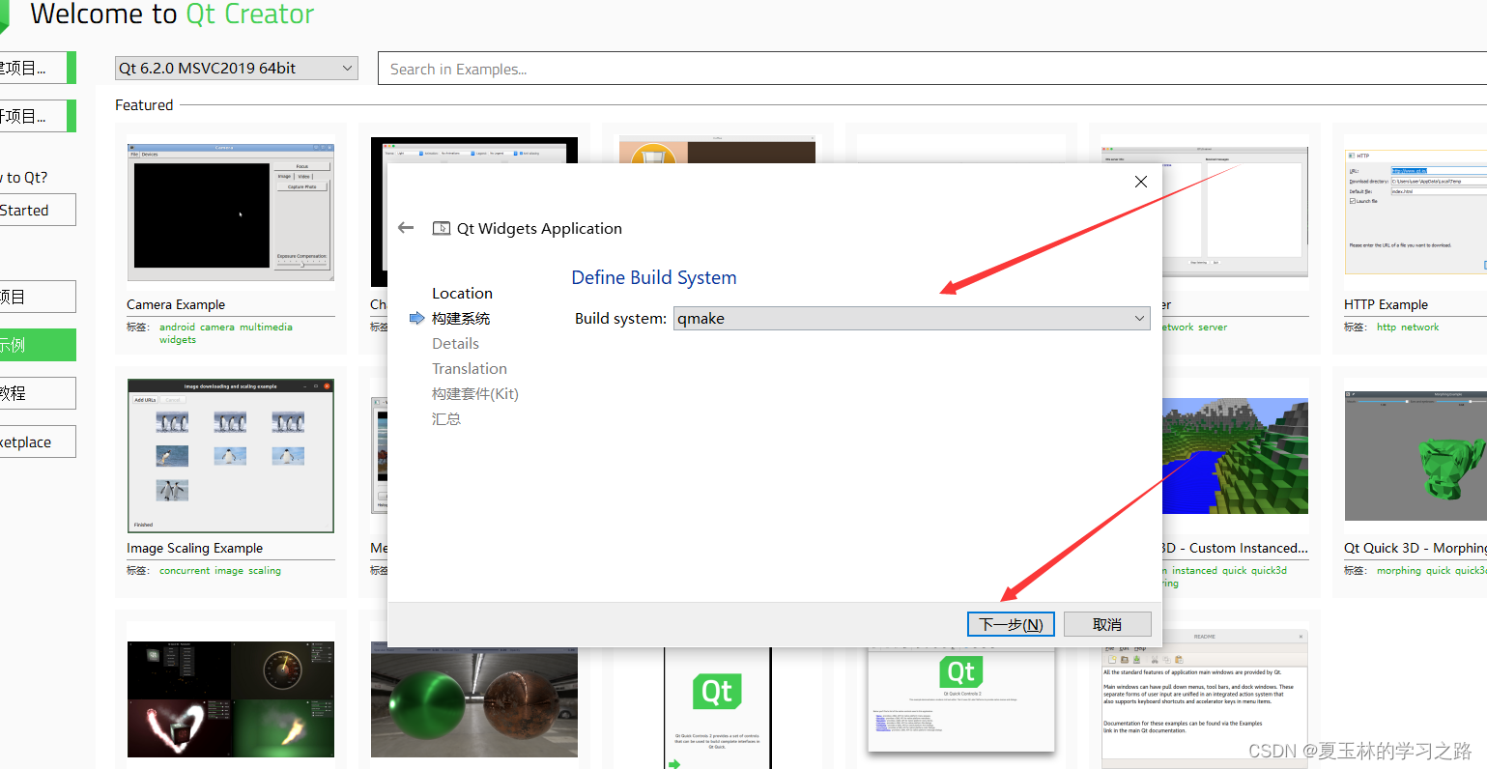The width and height of the screenshot is (1487, 769).
Task: Open the Qt logo phone-frame example thumbnail
Action: (717, 708)
